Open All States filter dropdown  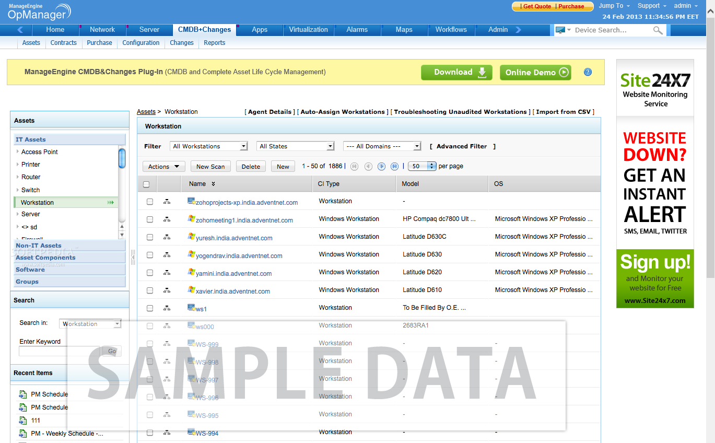[296, 146]
